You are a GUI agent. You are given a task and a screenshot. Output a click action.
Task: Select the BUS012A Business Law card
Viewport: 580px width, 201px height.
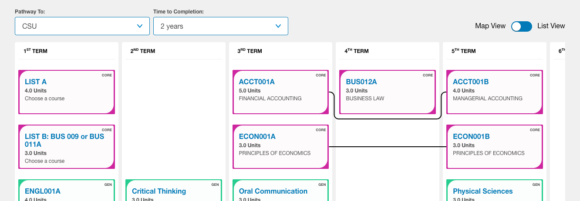point(387,92)
